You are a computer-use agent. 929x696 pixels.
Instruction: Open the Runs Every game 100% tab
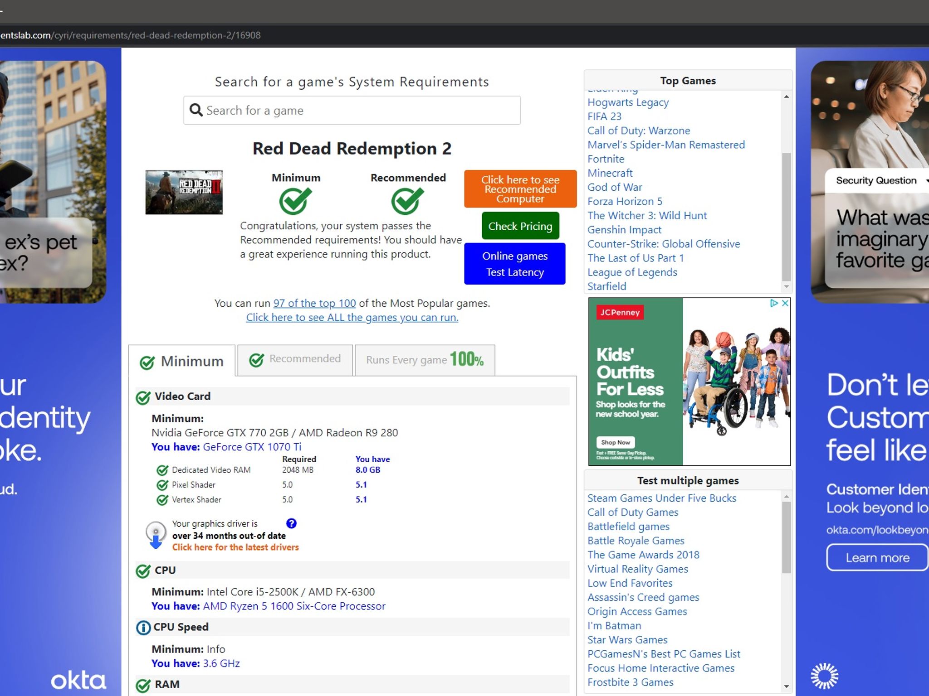tap(425, 360)
